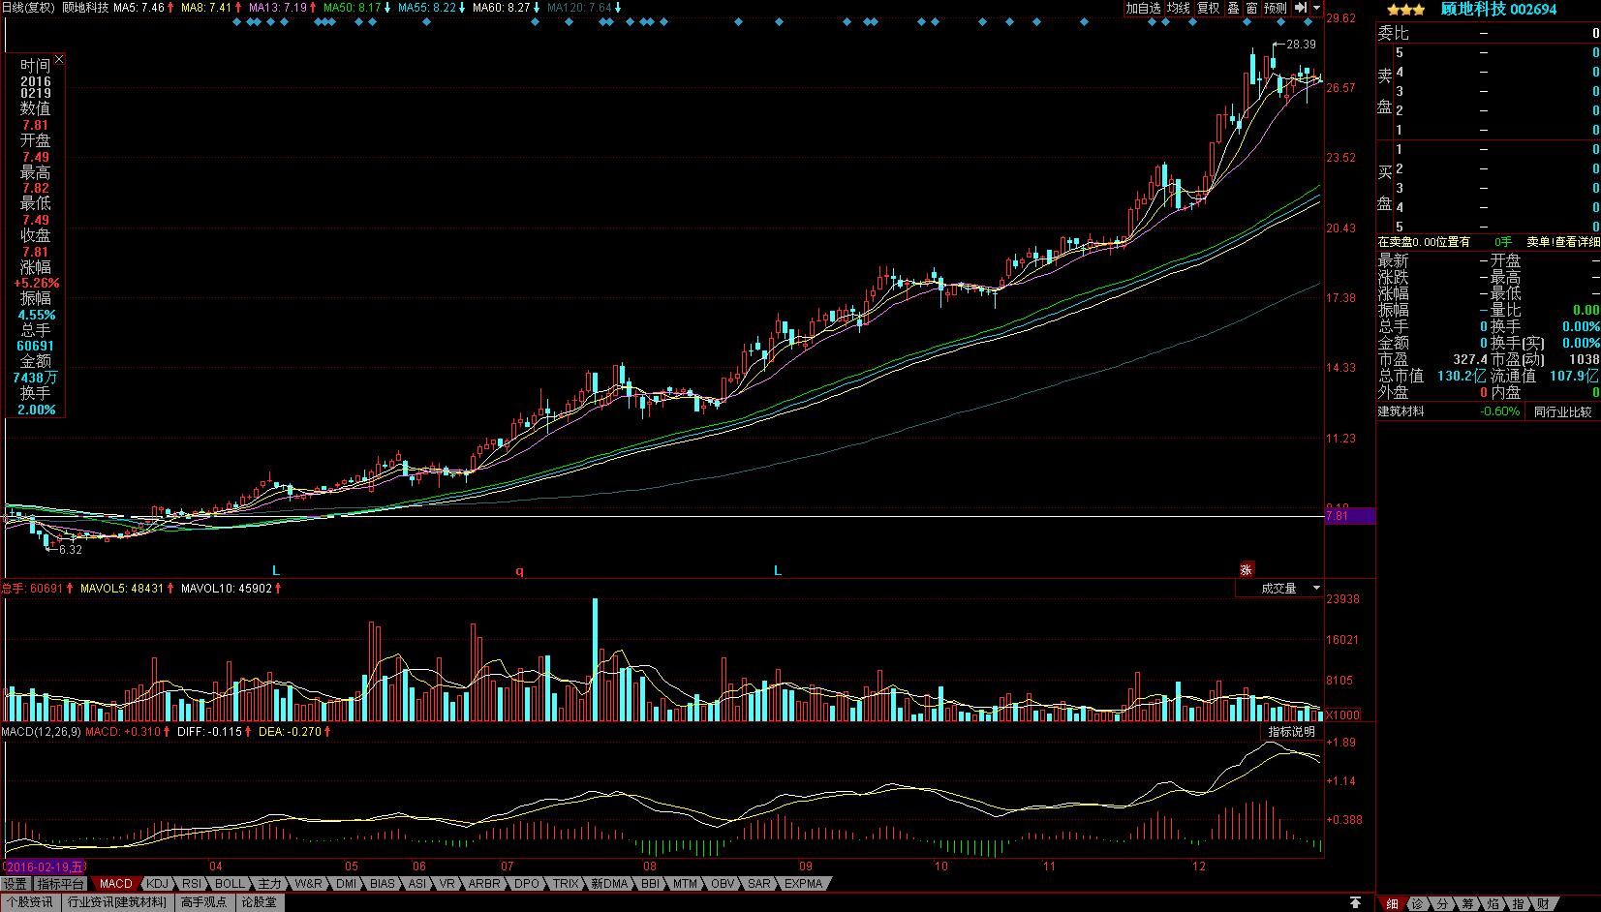Click the three-star rating icon
This screenshot has width=1601, height=912.
tap(1405, 10)
